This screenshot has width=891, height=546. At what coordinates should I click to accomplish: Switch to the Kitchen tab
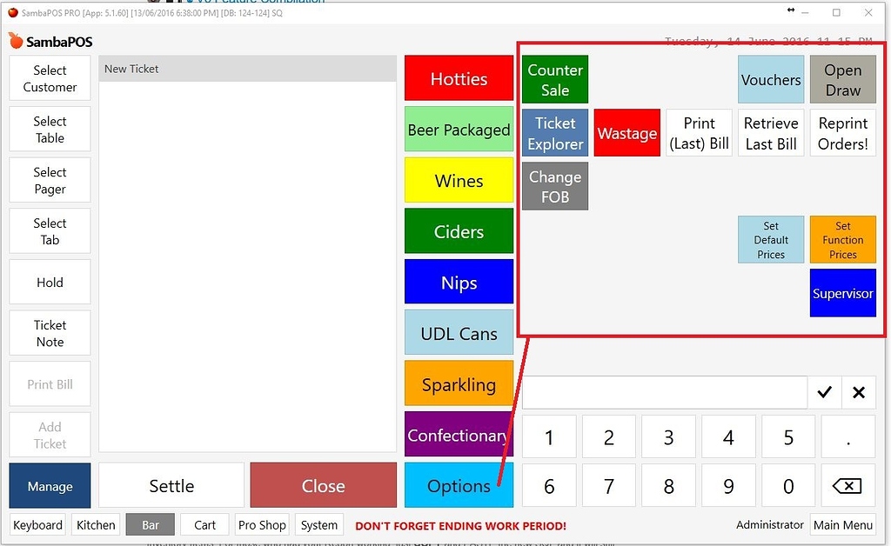[x=96, y=524]
